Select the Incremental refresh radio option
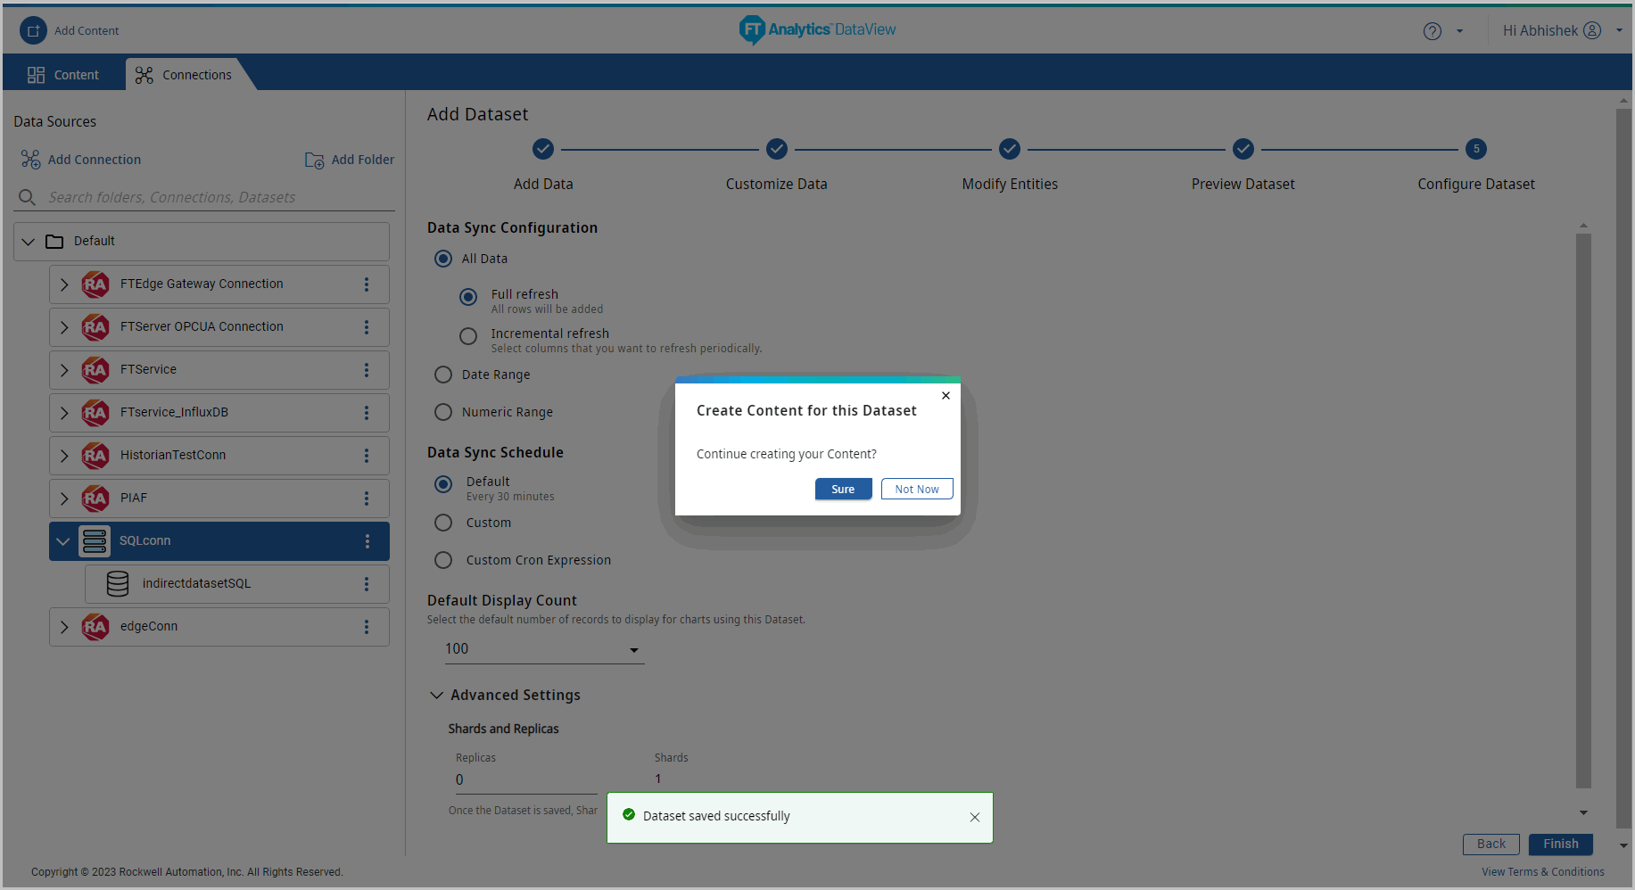 (468, 336)
